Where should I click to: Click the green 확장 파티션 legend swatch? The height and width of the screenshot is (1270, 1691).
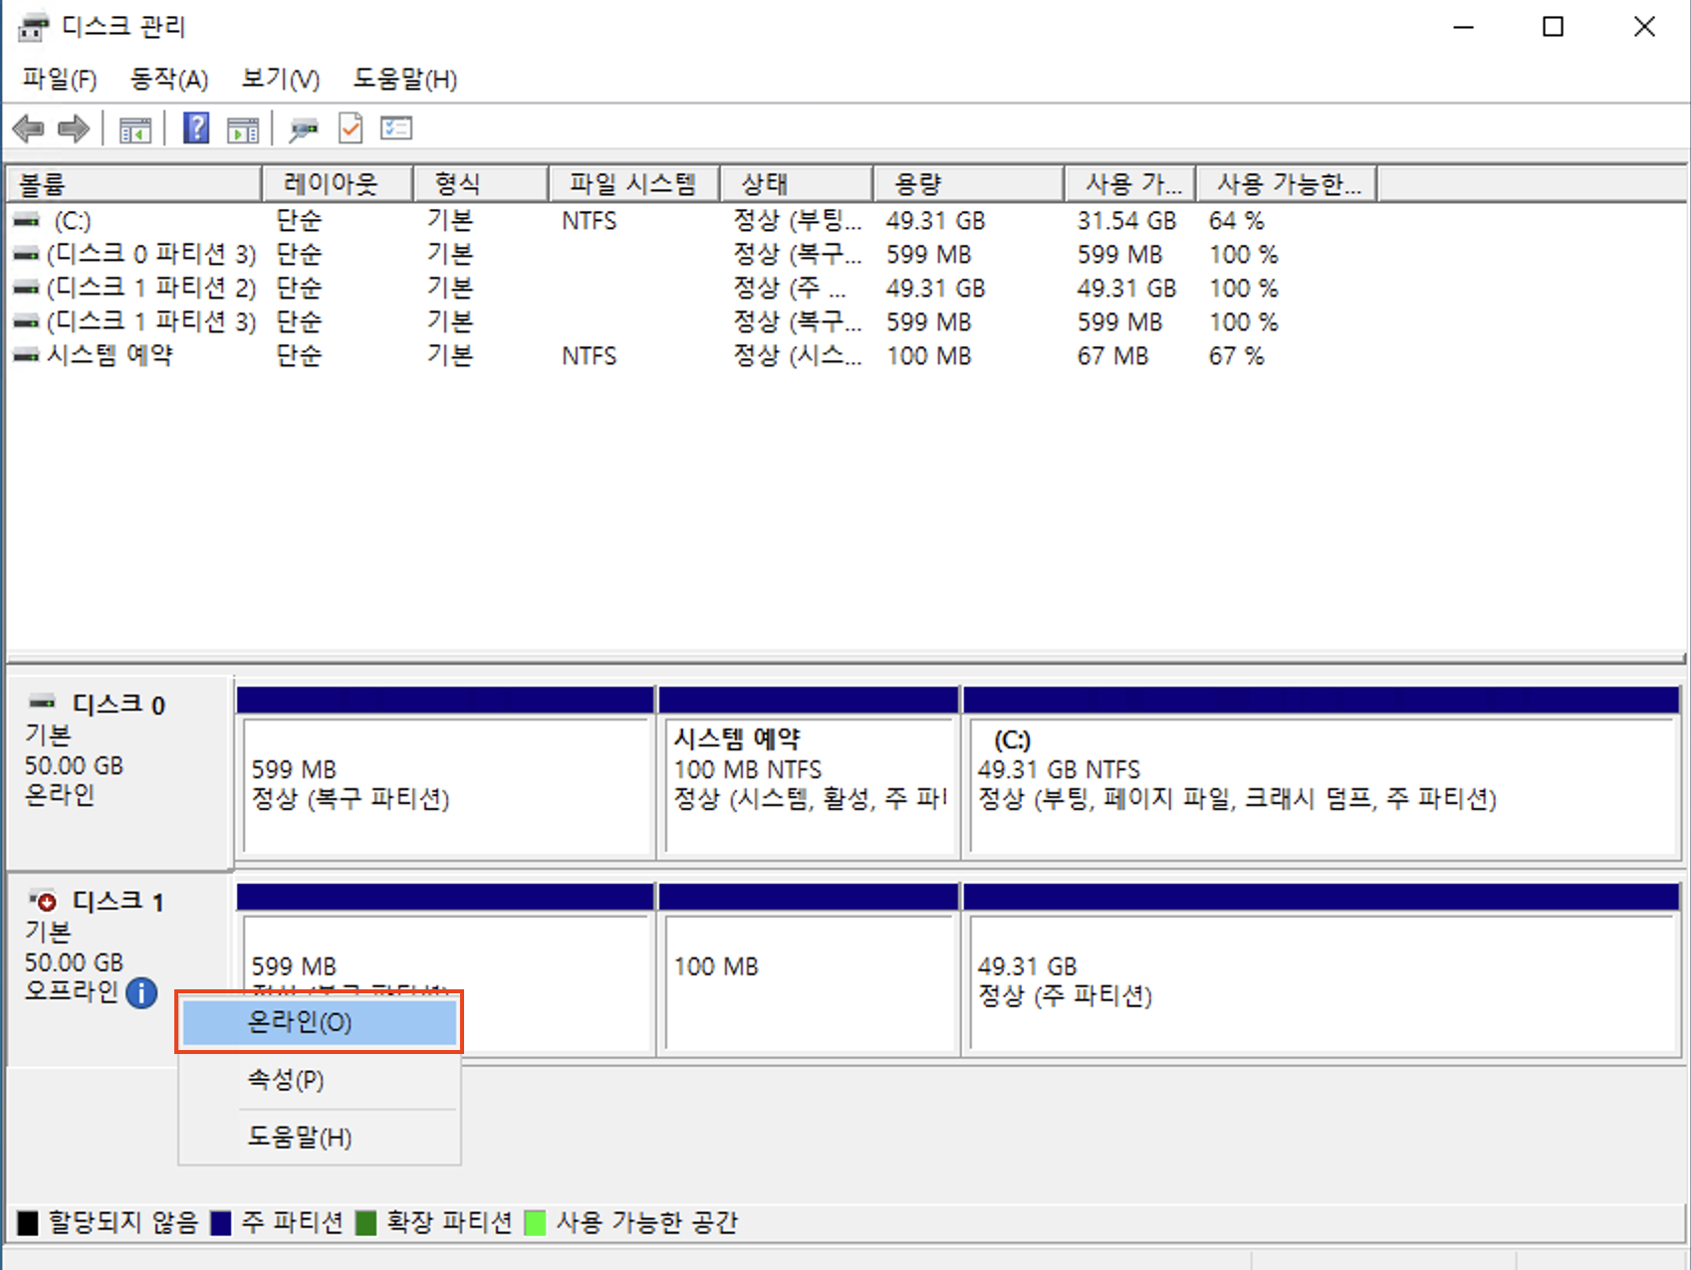pyautogui.click(x=365, y=1222)
